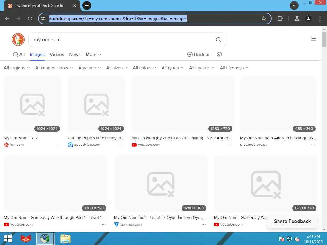The height and width of the screenshot is (245, 327).
Task: Open 'My Om Nom İndir' tamindir link
Action: (x=160, y=217)
